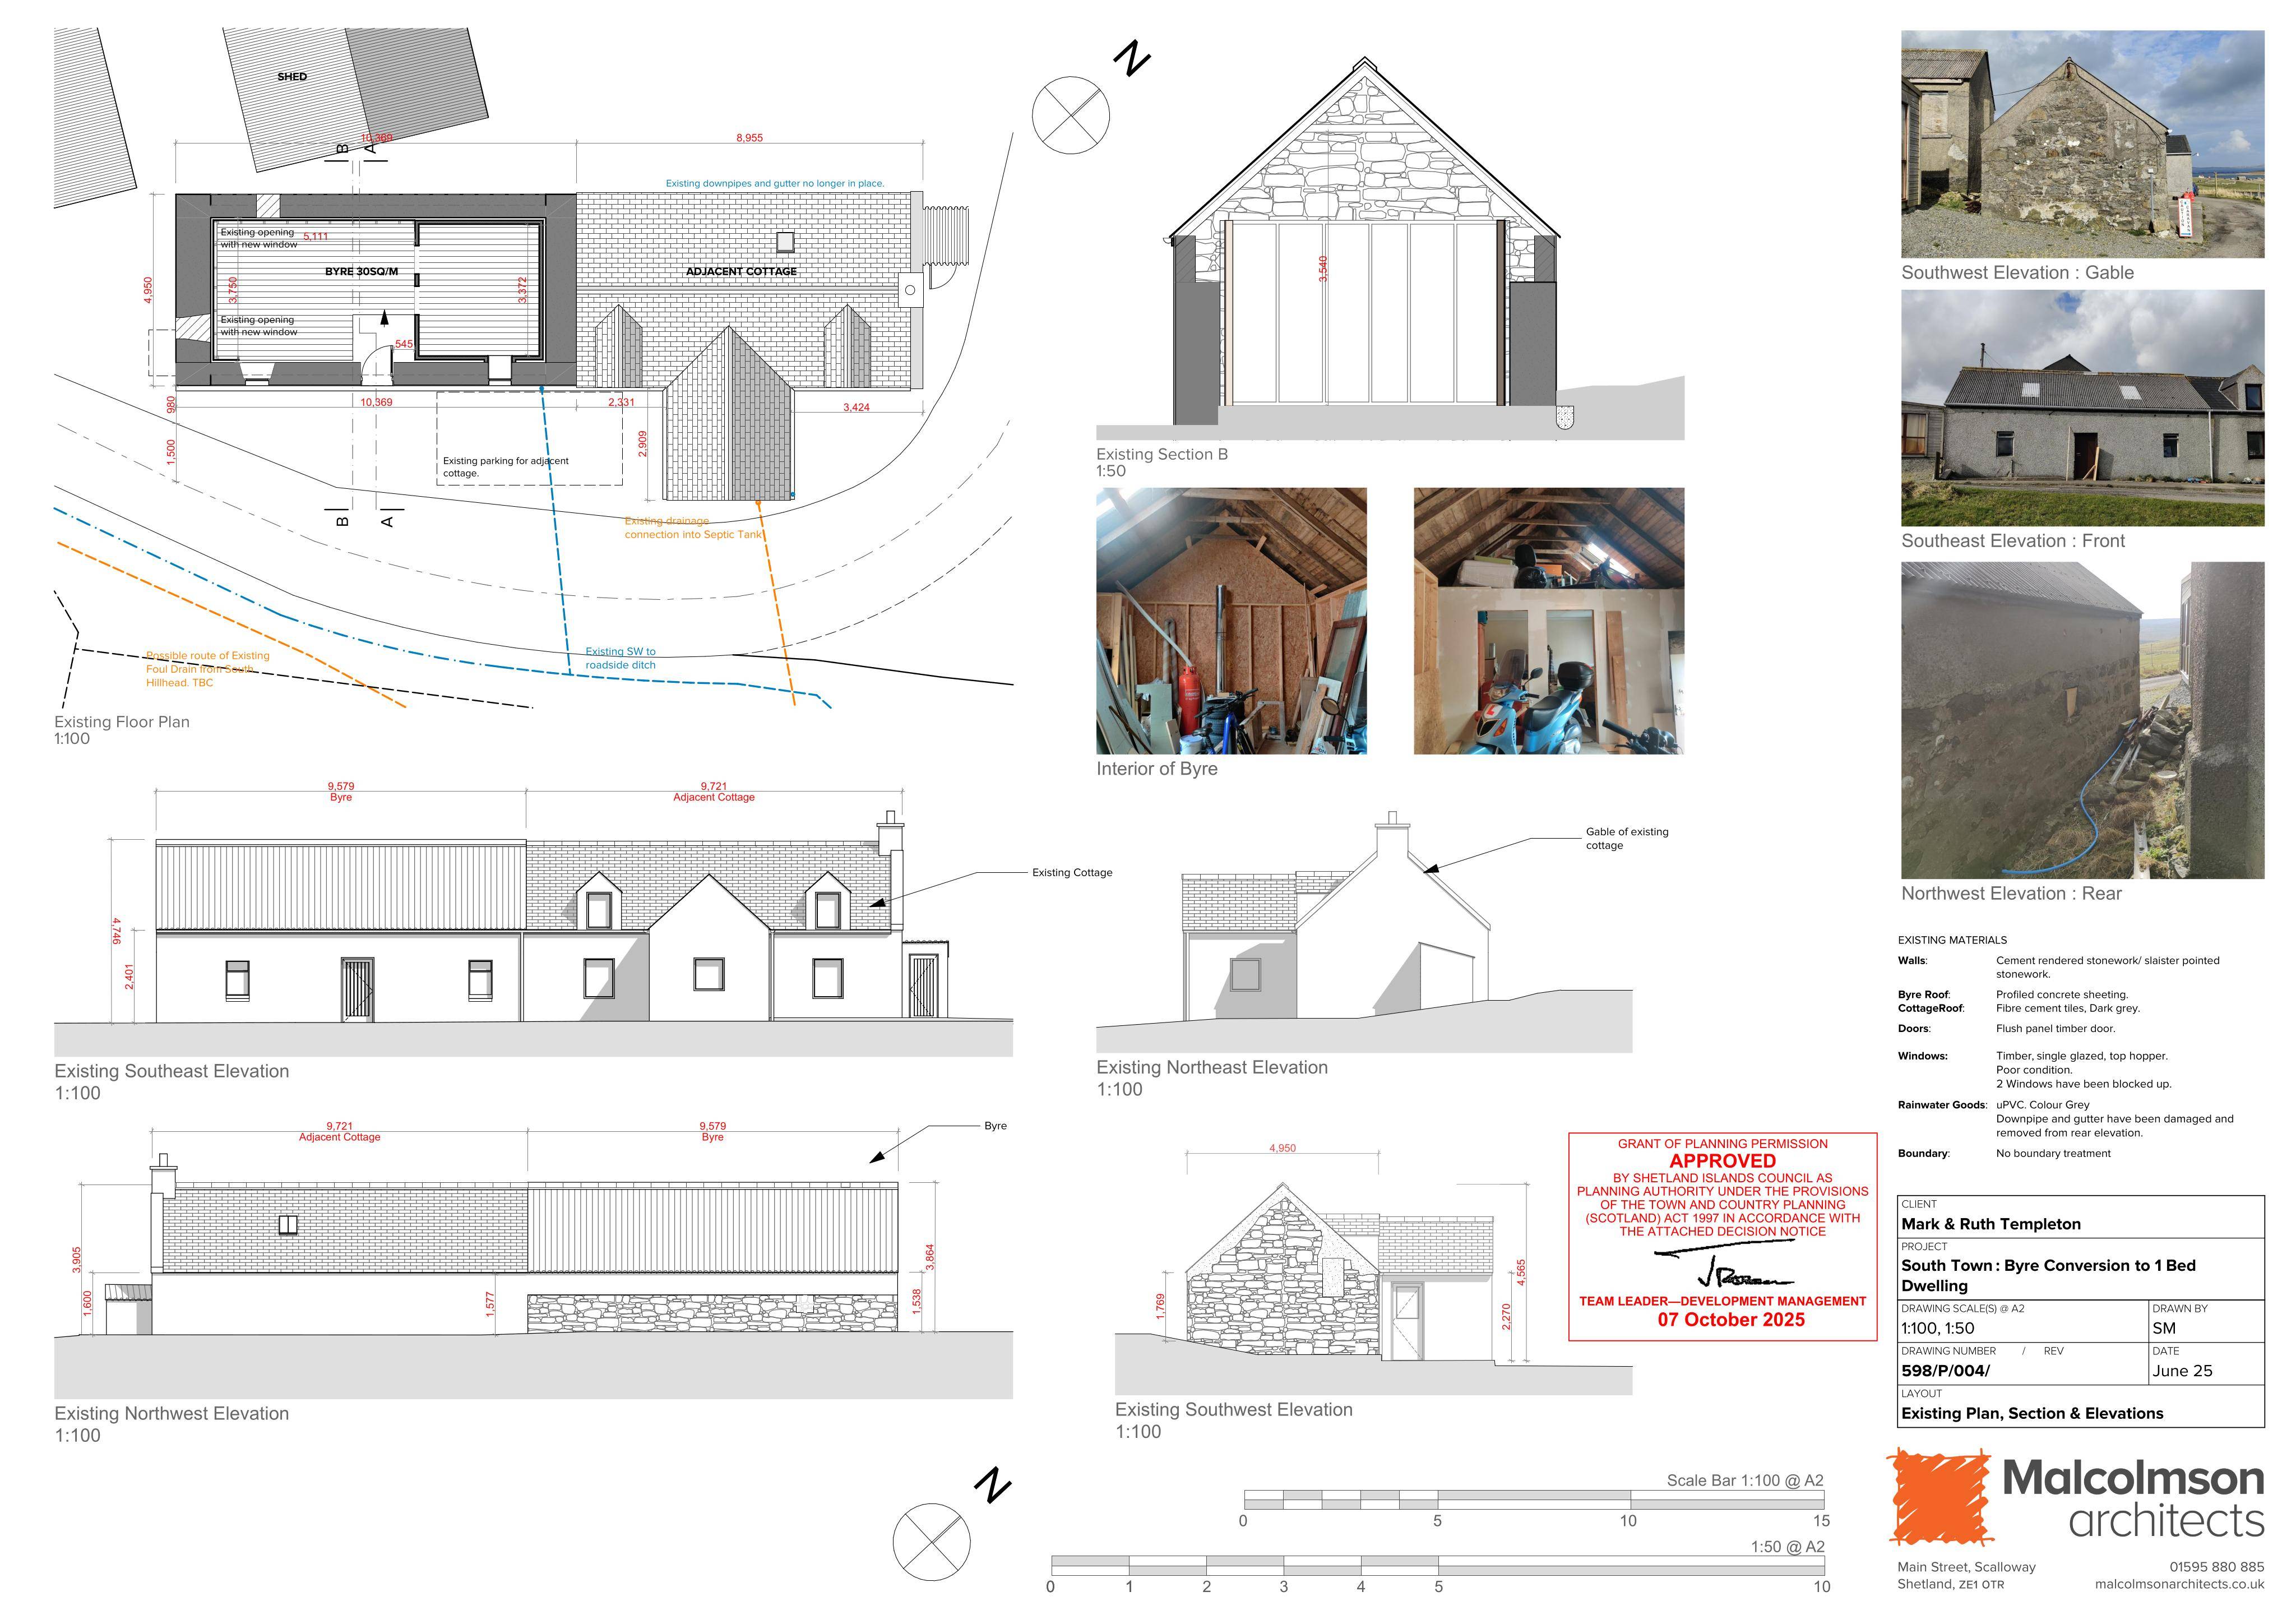Click the malcolmsonarchitects.co.uk web address

click(x=2180, y=1584)
